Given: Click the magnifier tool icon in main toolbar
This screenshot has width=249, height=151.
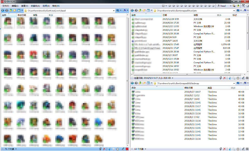Looking at the screenshot, I should (x=243, y=6).
